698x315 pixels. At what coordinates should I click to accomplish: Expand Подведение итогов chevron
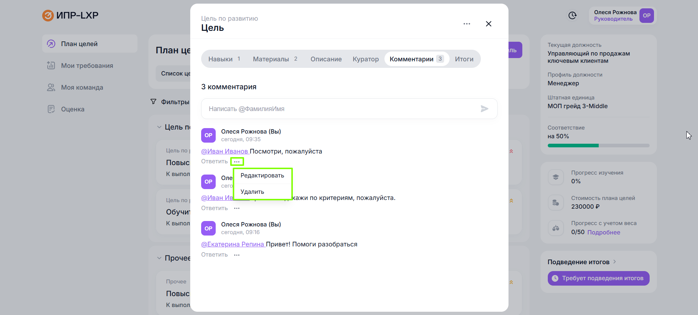pos(615,262)
